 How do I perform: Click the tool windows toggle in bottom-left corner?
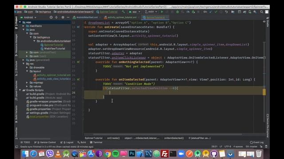coord(17,147)
